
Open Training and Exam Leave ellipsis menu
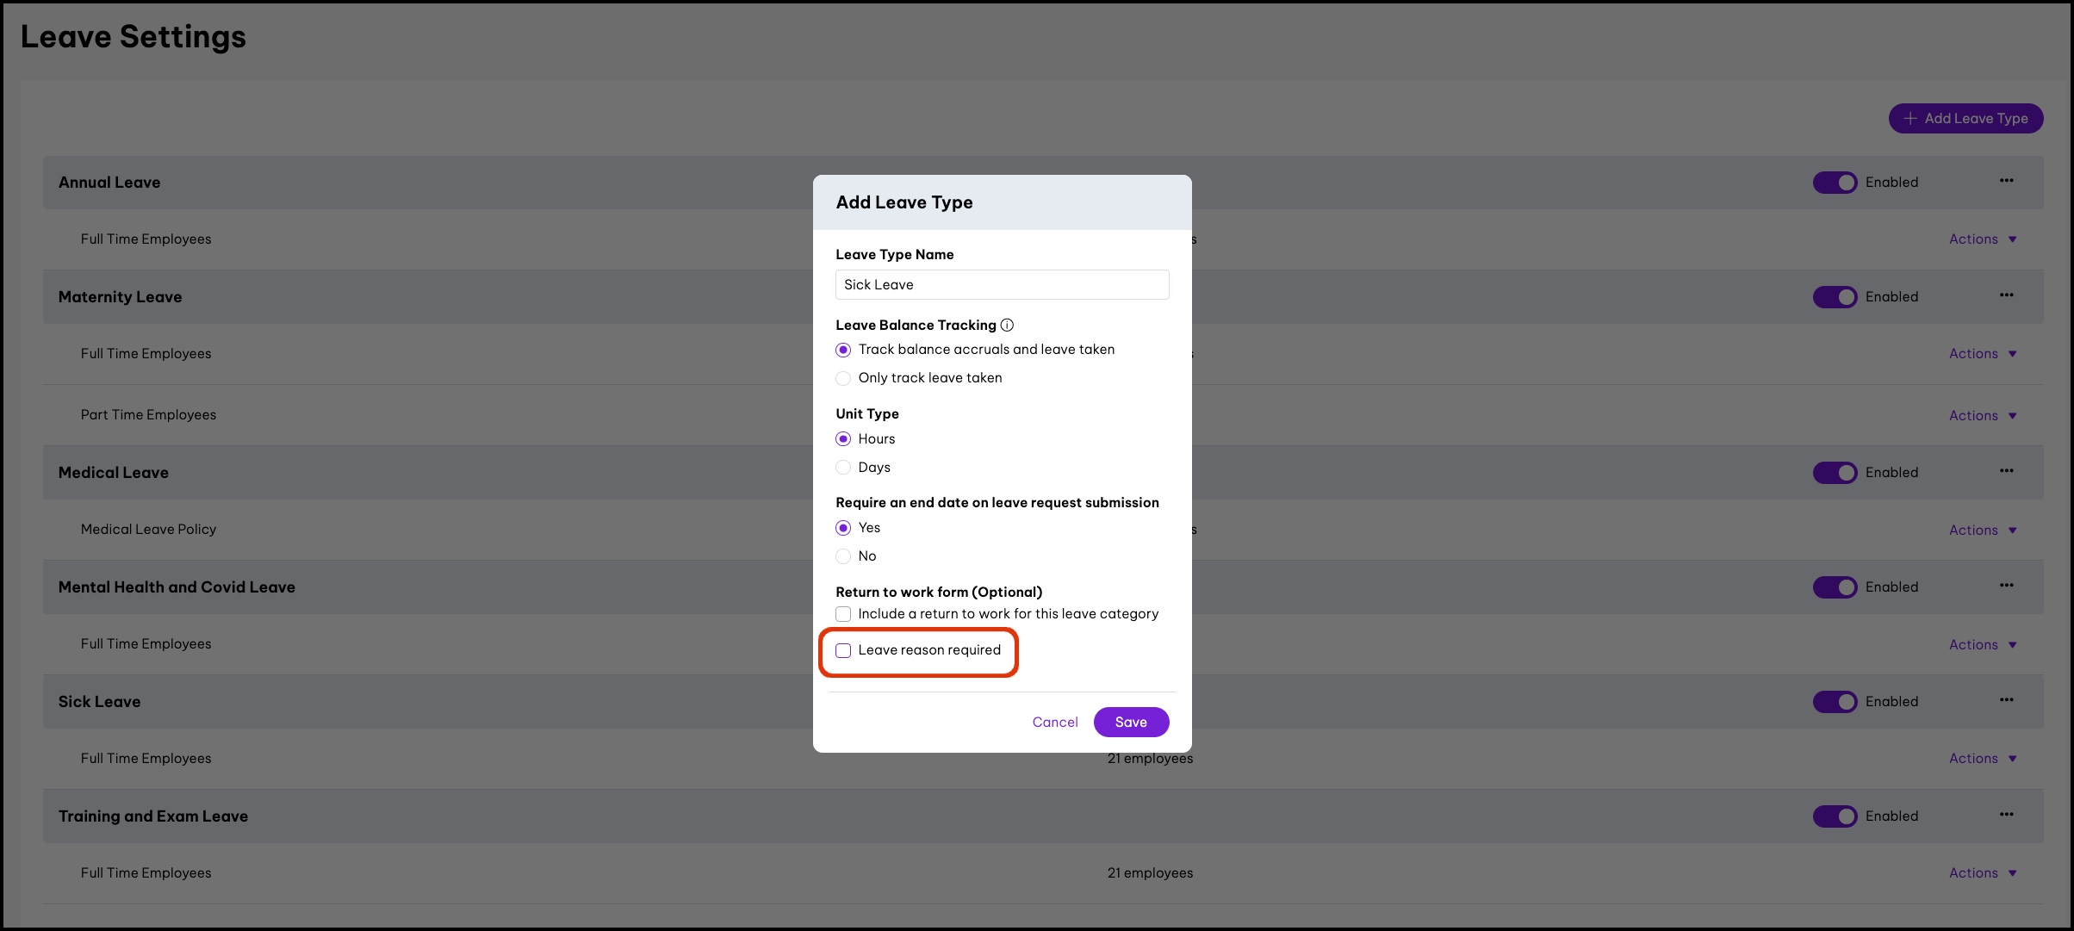click(2006, 815)
